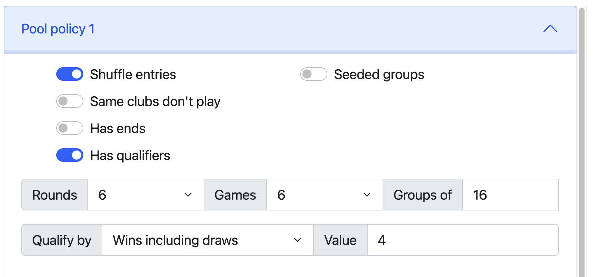Enable the Has ends switch
The height and width of the screenshot is (277, 593).
click(70, 128)
